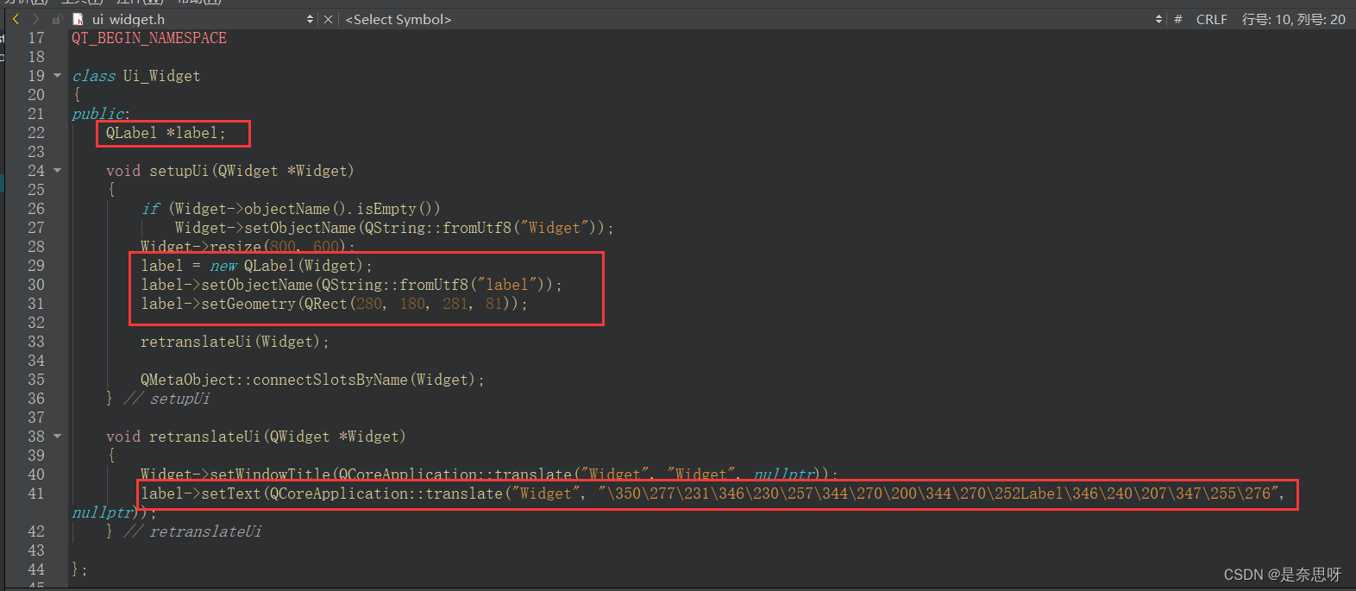Collapse setupUi function fold arrow on line 24
The image size is (1356, 591).
coord(58,171)
